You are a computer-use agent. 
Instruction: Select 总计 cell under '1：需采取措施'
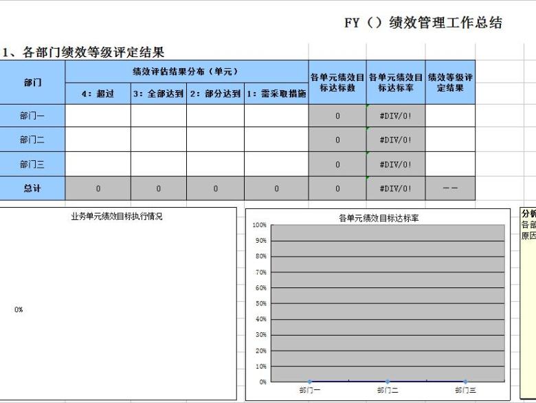point(276,188)
